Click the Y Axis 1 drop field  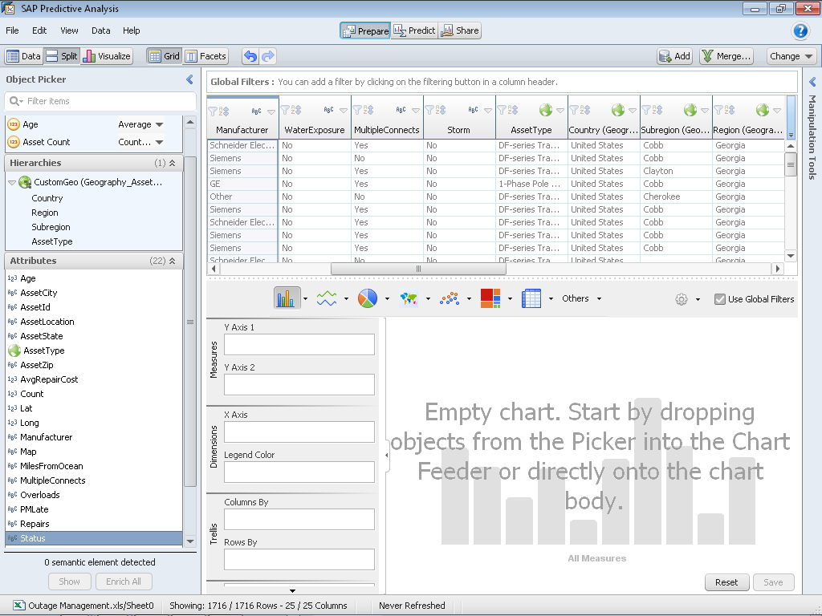[x=299, y=345]
